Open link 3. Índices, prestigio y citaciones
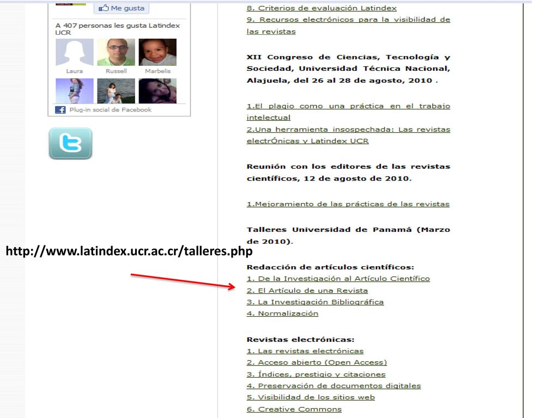The image size is (558, 418). point(316,374)
